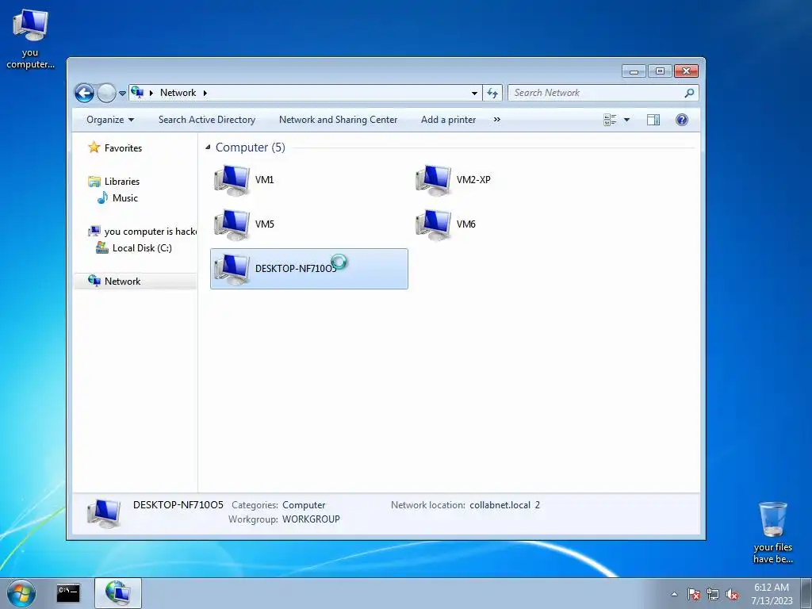Click the taskbar clock showing 6:12 AM
Viewport: 812px width, 609px height.
772,594
